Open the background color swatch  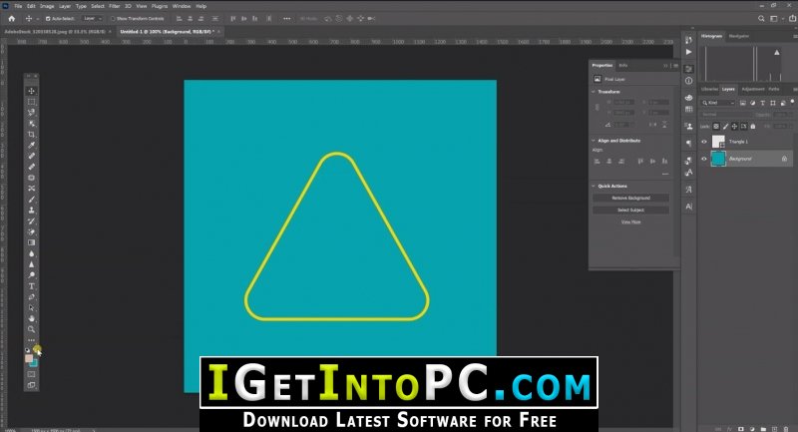point(34,363)
